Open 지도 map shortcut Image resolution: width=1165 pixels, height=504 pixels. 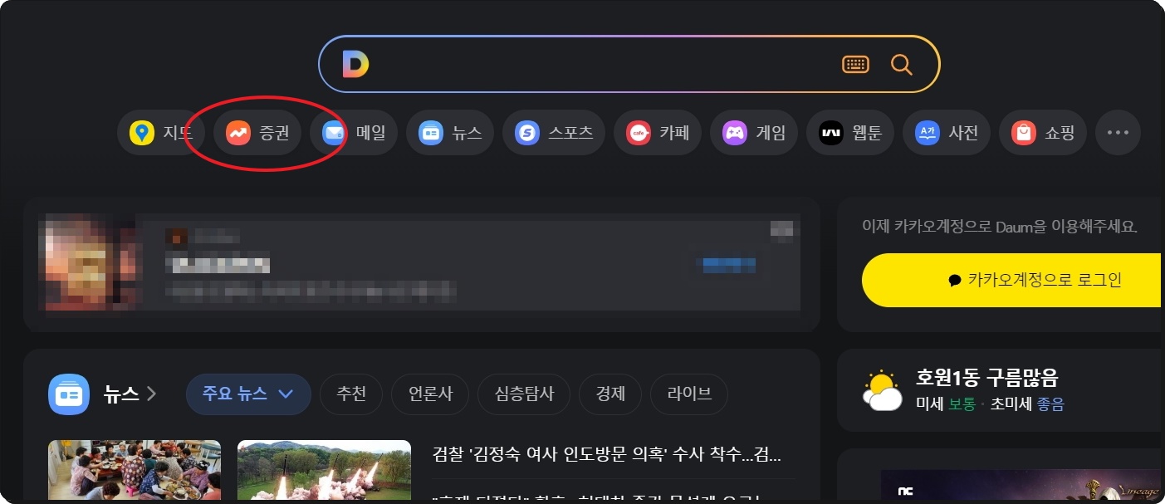tap(161, 133)
